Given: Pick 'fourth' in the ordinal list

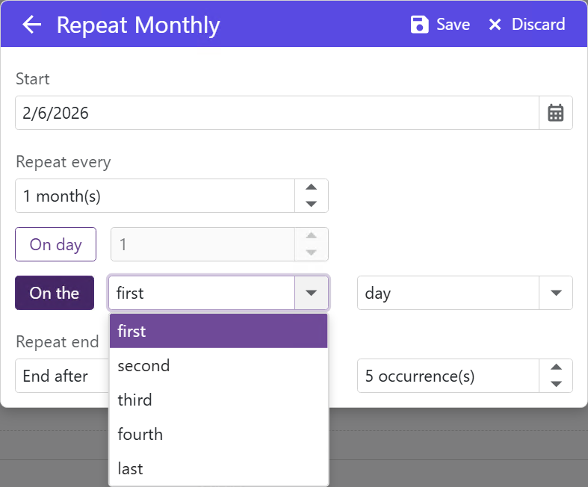Looking at the screenshot, I should click(140, 434).
